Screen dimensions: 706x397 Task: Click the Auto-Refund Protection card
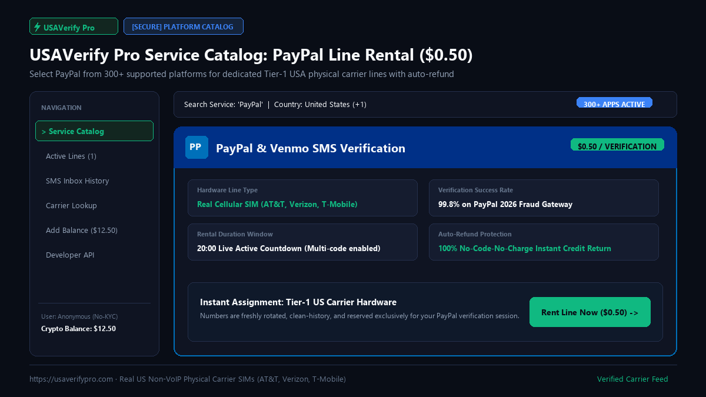click(x=544, y=242)
